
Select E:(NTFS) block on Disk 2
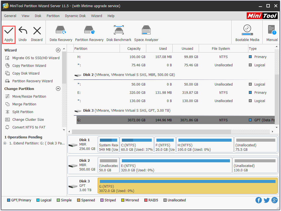pos(176,165)
